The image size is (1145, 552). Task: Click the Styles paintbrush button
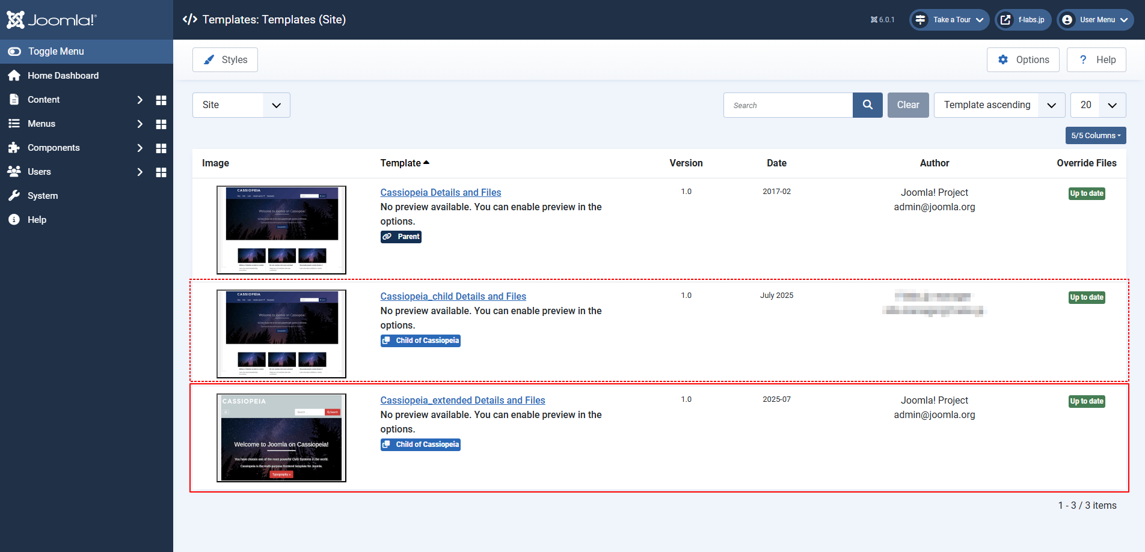tap(225, 60)
